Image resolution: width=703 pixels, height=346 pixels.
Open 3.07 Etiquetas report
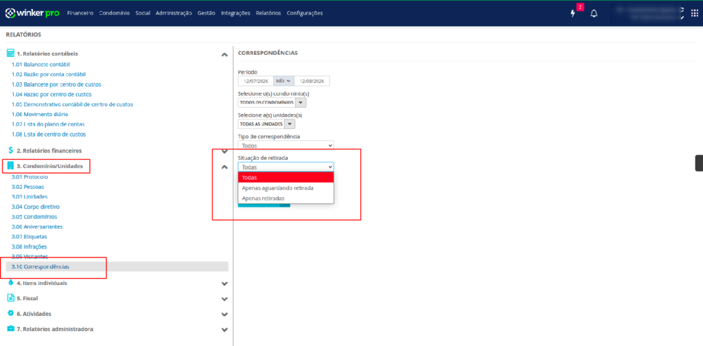(x=29, y=237)
